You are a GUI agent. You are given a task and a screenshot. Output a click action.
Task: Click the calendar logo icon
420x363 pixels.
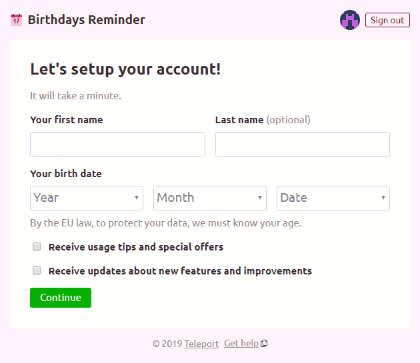coord(16,20)
